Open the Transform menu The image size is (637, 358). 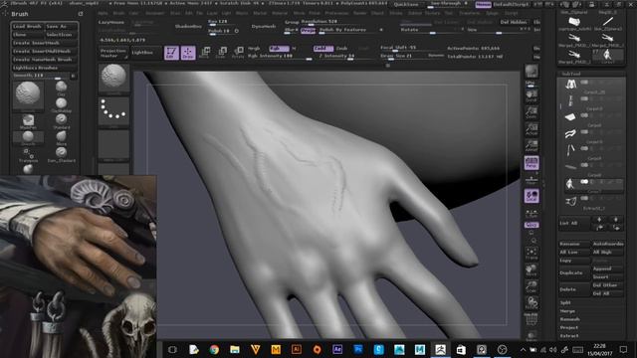pos(469,13)
